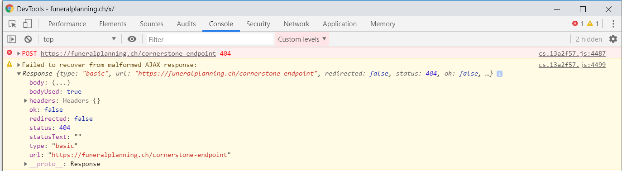Open the Performance tab
Image resolution: width=622 pixels, height=171 pixels.
click(67, 24)
